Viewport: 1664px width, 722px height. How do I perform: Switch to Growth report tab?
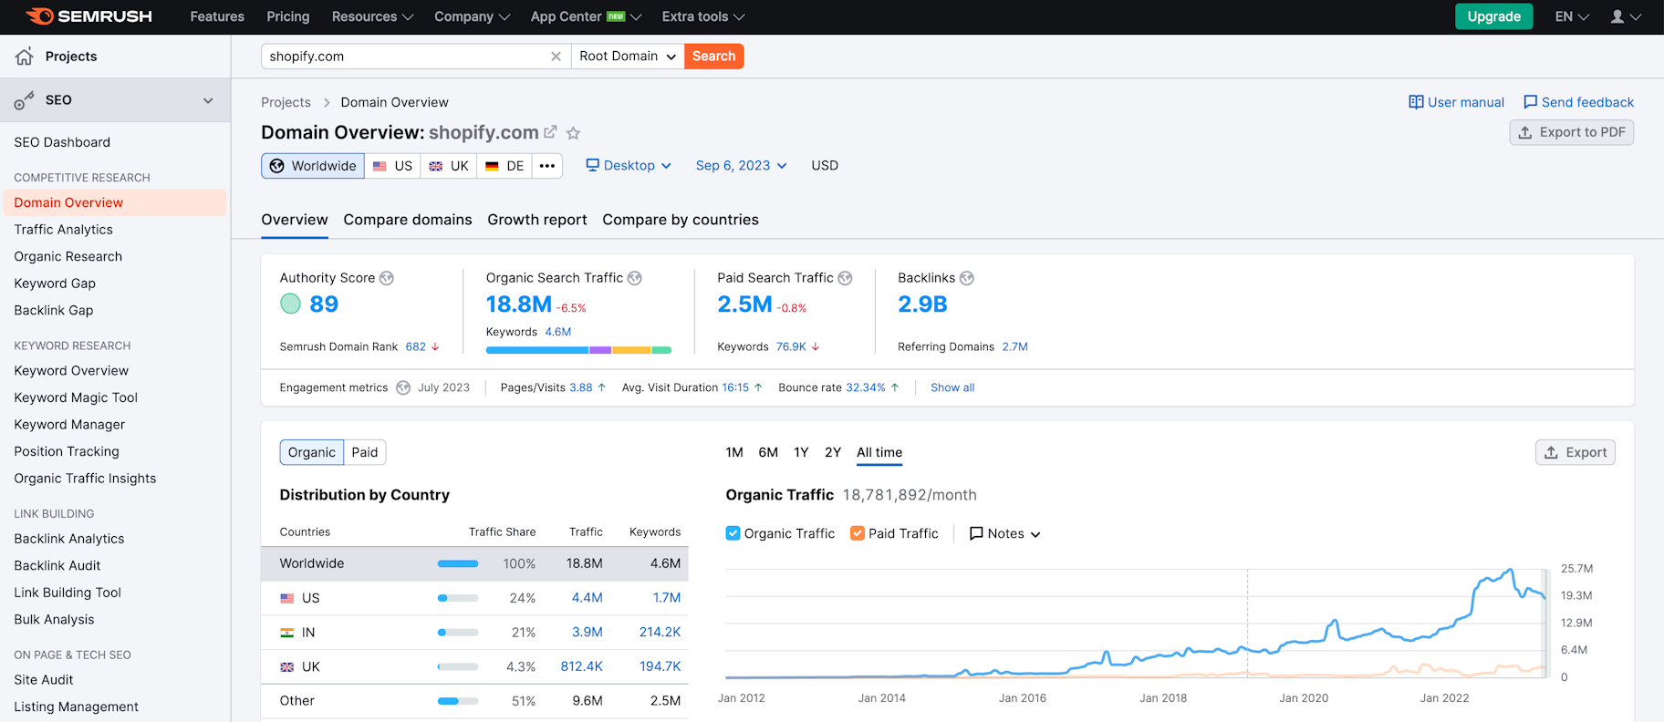[537, 220]
